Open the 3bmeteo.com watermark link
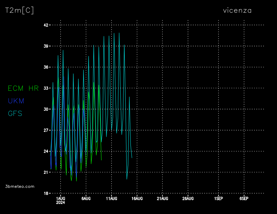The width and height of the screenshot is (277, 214). click(x=20, y=186)
